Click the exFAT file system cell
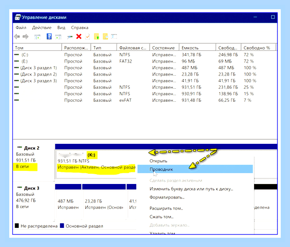 [125, 100]
